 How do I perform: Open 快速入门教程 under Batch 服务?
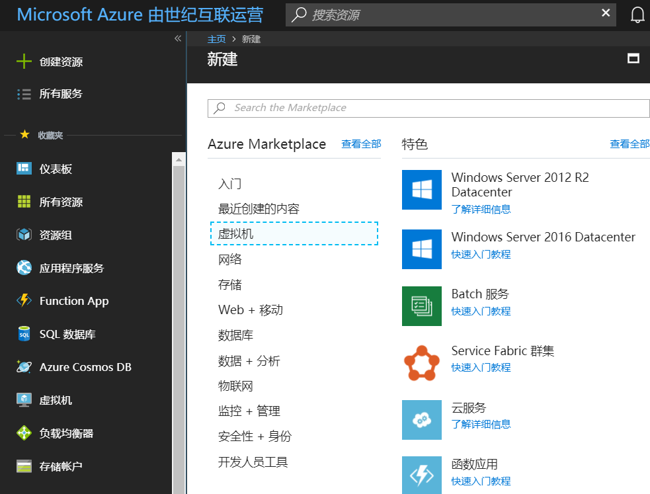click(481, 311)
